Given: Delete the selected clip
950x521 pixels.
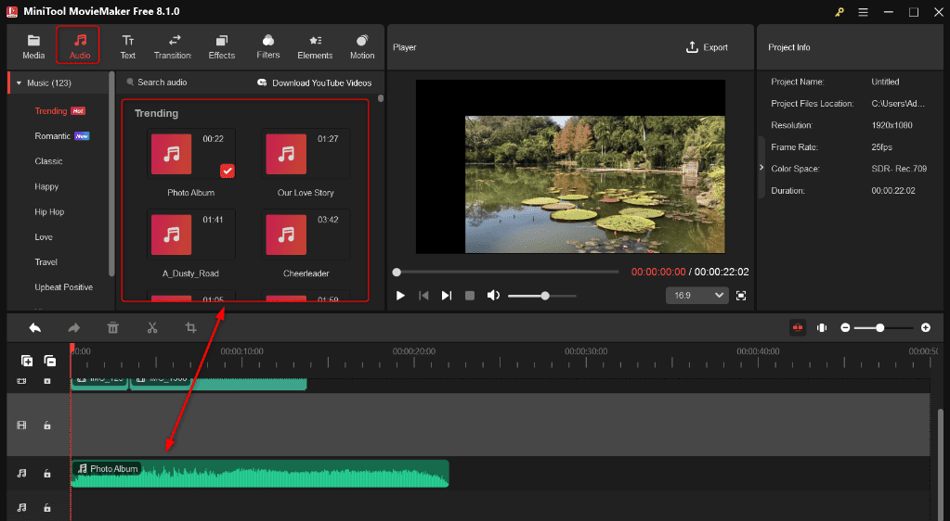Looking at the screenshot, I should (112, 328).
